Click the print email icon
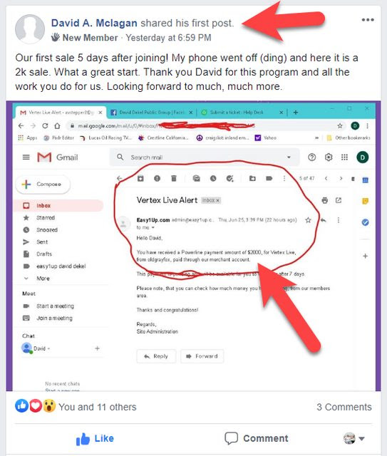 pyautogui.click(x=325, y=200)
